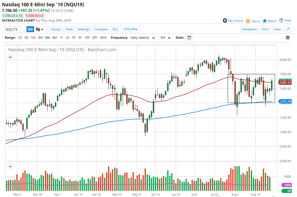
Task: Open the Alerts notification icon
Action: (249, 21)
